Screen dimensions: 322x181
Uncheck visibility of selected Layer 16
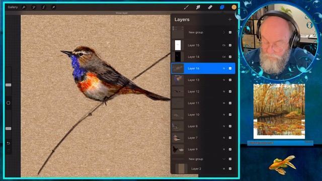click(x=230, y=68)
